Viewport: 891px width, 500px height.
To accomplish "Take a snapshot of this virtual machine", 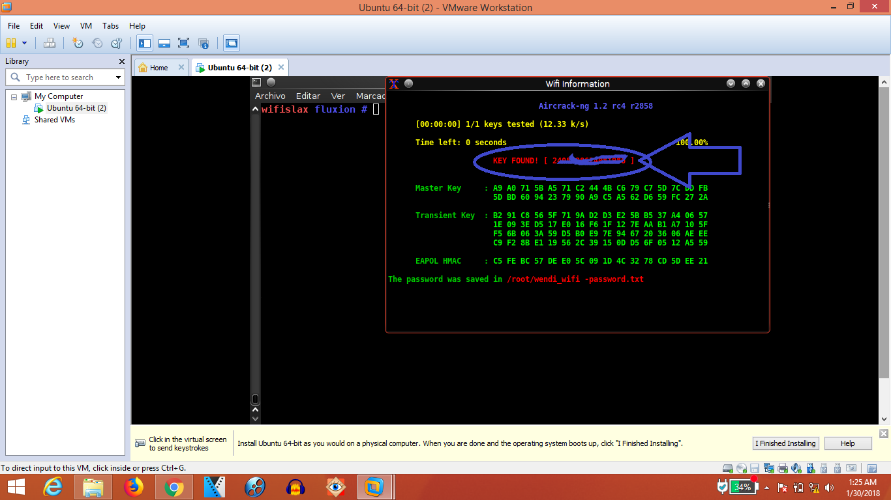I will [78, 43].
